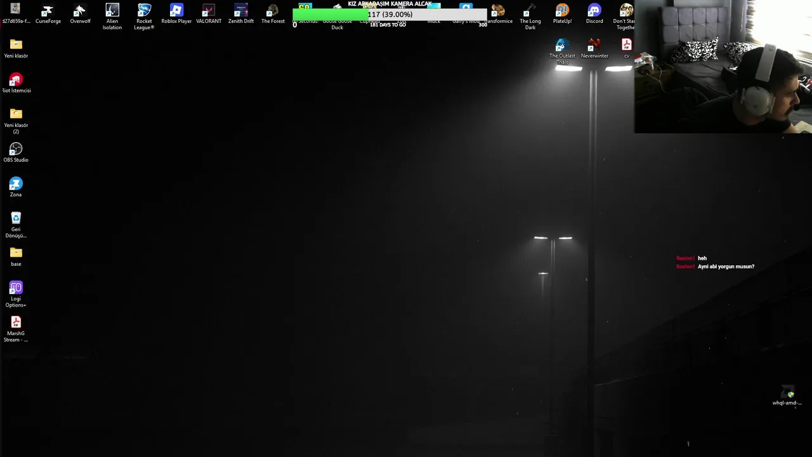
Task: Open the CurseForge desktop shortcut
Action: 48,14
